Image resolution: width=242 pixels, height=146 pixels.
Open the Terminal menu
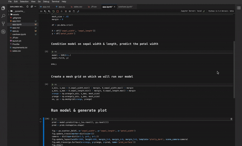tap(55, 2)
